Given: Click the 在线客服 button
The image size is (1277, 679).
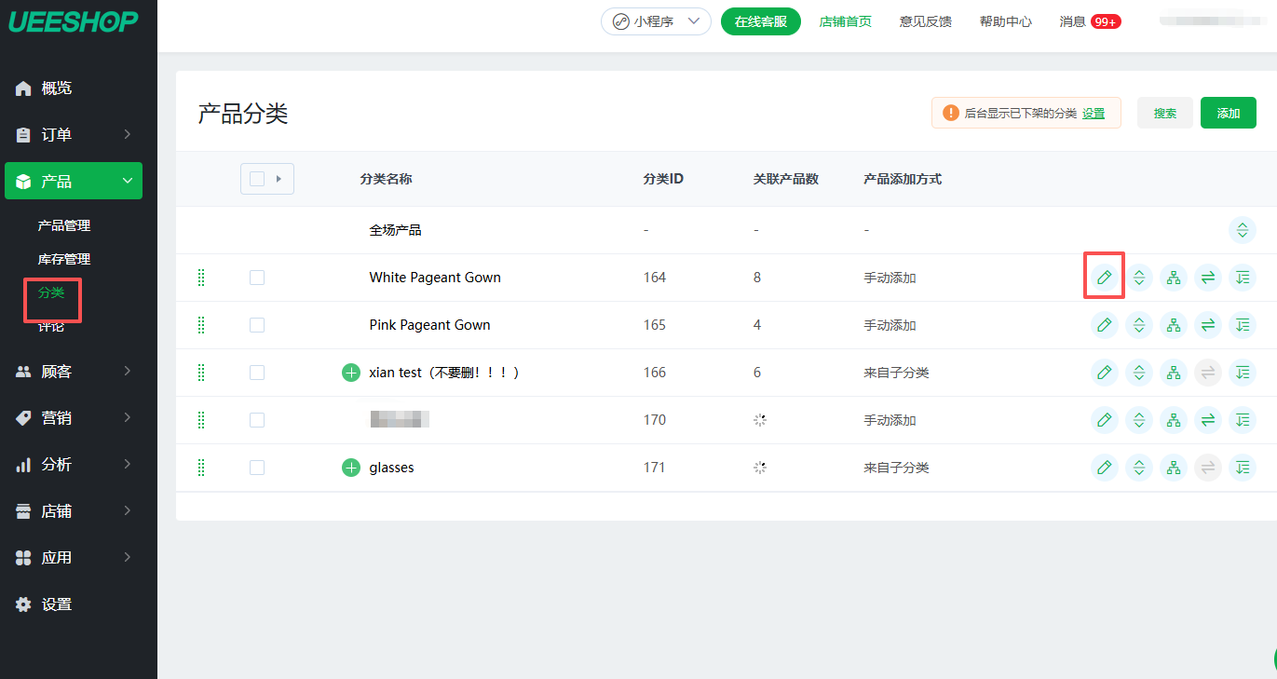Looking at the screenshot, I should coord(760,21).
